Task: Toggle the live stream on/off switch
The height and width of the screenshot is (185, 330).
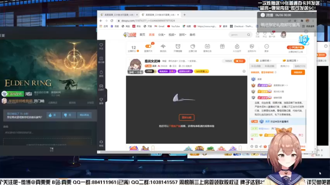Action: pos(148,46)
